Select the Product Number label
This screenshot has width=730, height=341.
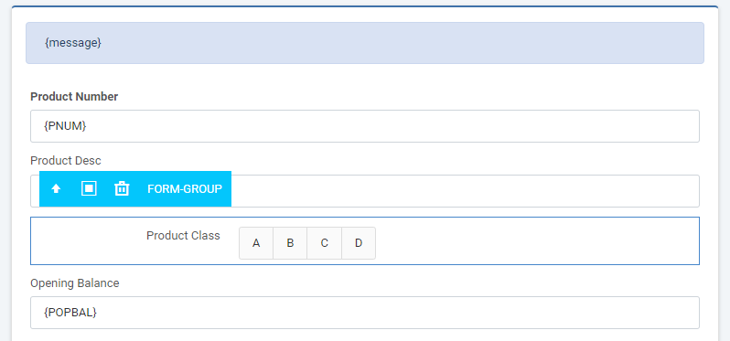(x=74, y=97)
